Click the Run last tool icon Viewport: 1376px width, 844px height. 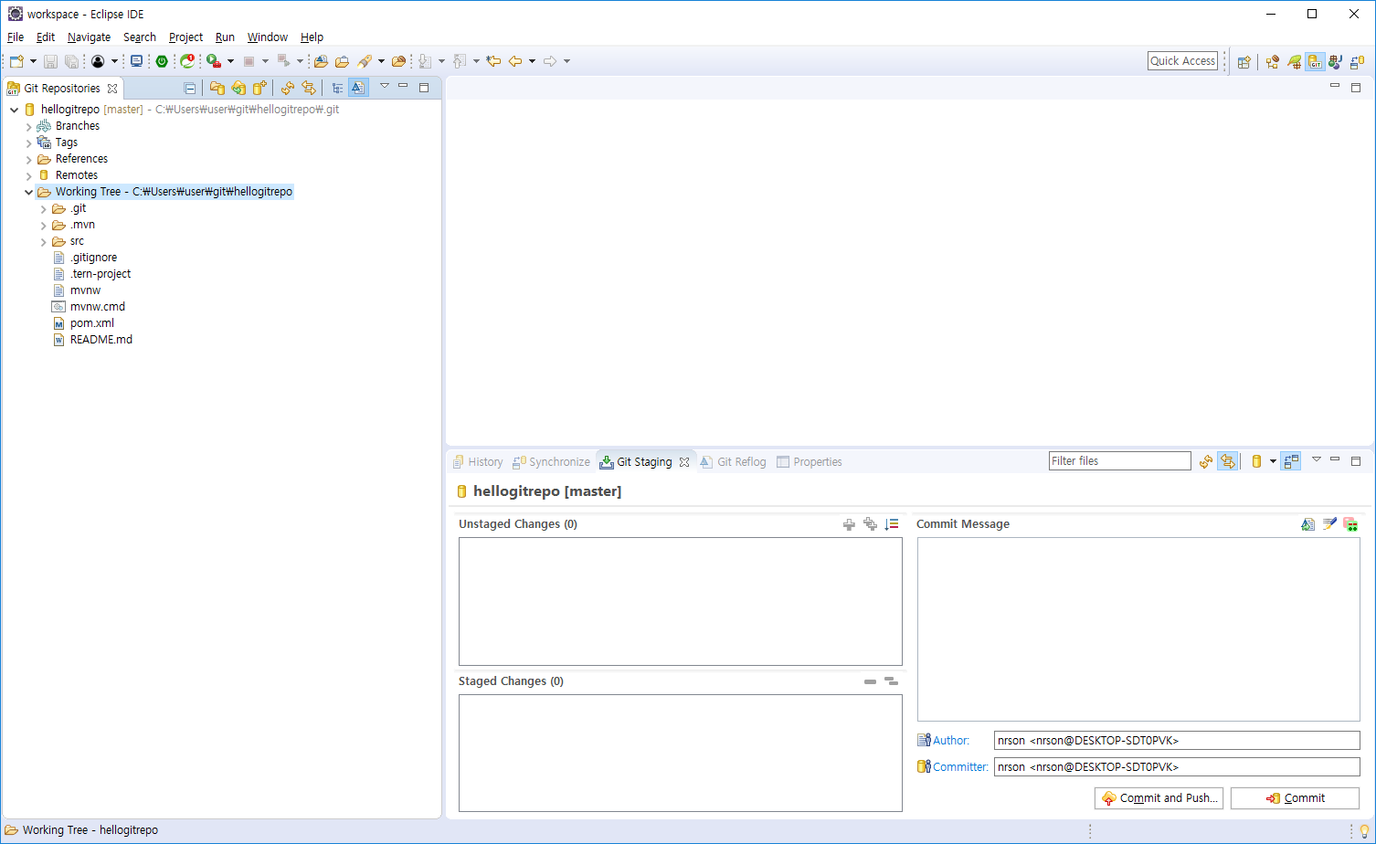(x=214, y=61)
